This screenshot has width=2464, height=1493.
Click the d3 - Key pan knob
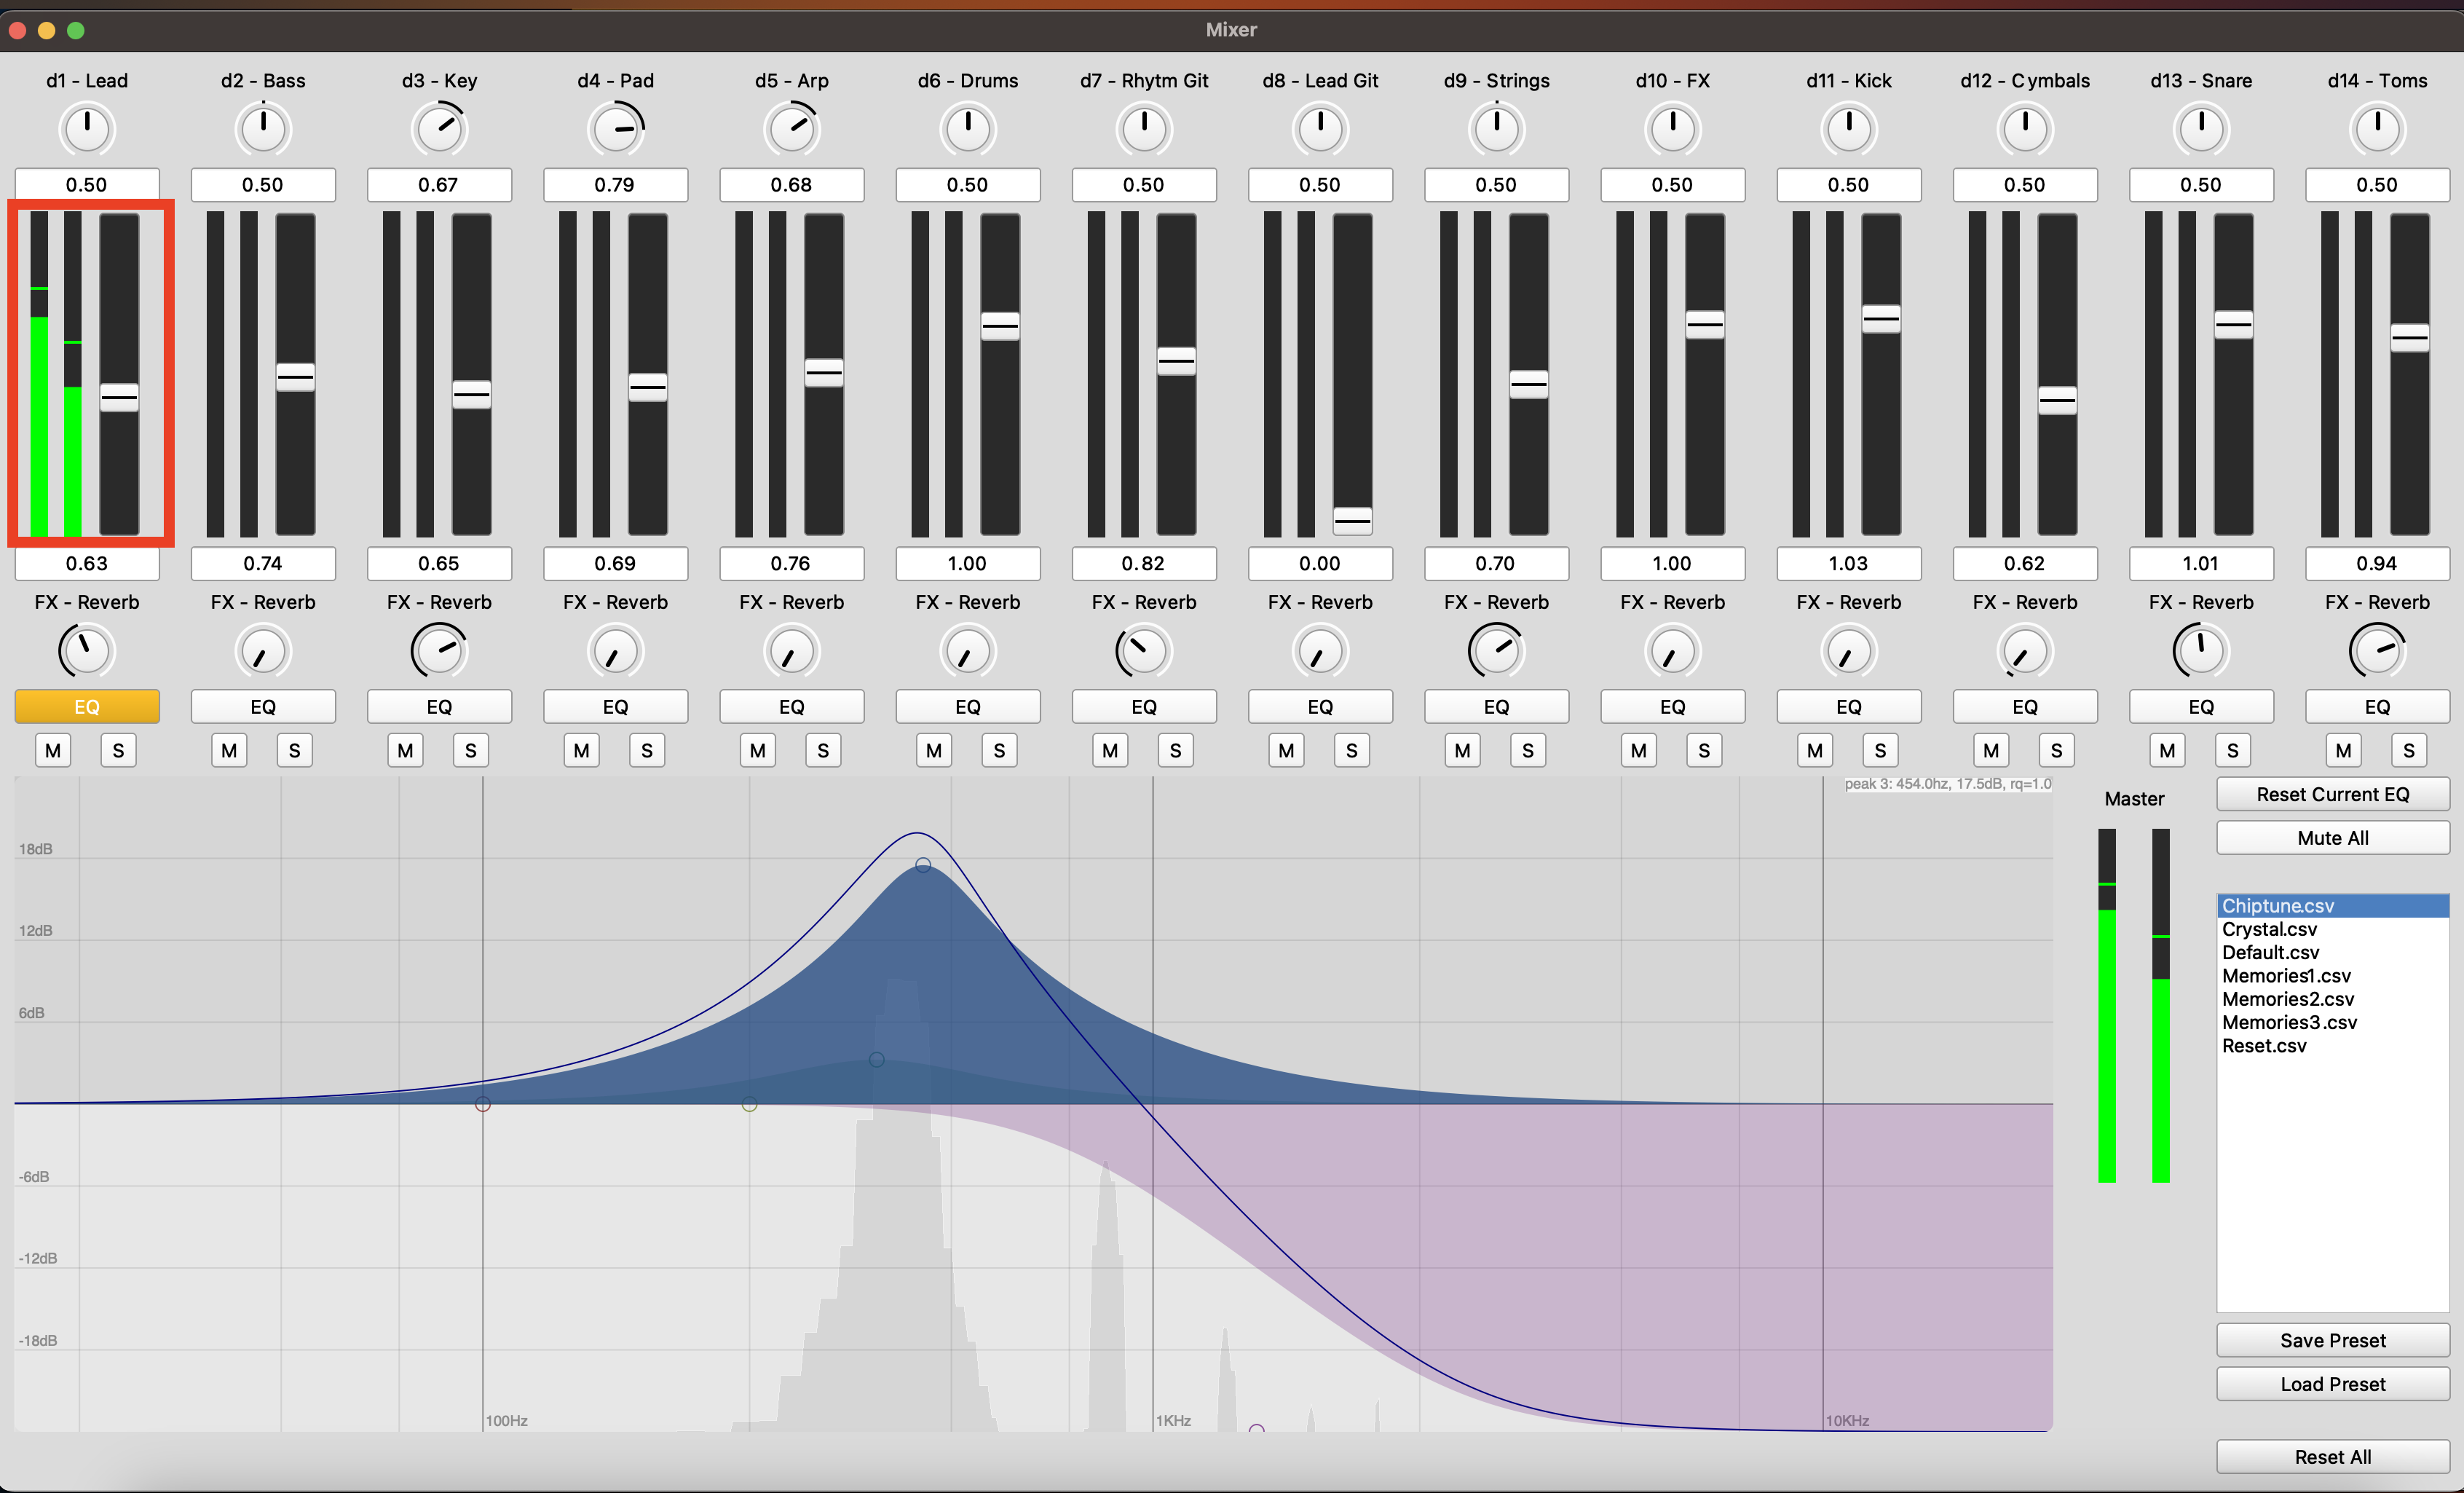439,130
